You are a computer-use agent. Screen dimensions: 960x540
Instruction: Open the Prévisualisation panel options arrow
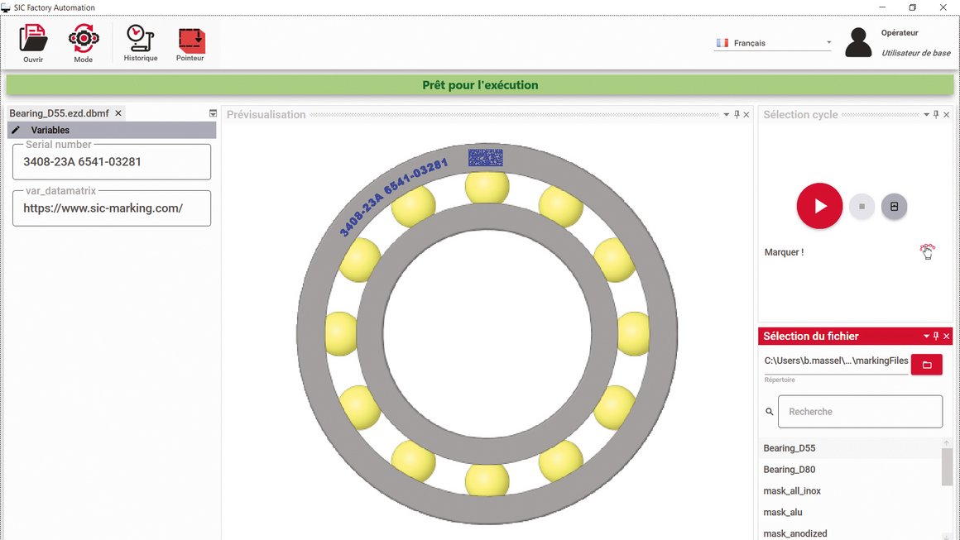[x=727, y=115]
